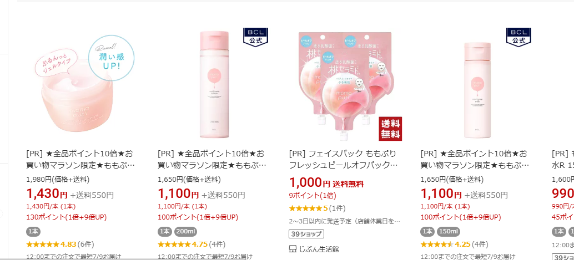The width and height of the screenshot is (574, 260).
Task: Click the shop icon beside じぶん生活館
Action: 293,249
